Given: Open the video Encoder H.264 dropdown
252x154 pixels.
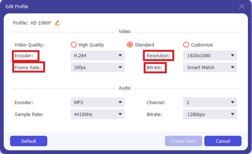Looking at the screenshot, I should pos(98,56).
